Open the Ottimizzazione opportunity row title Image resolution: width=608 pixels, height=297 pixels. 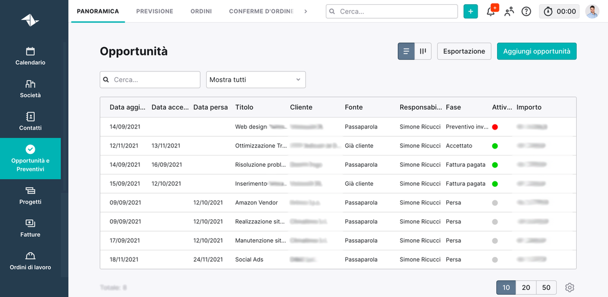click(261, 146)
